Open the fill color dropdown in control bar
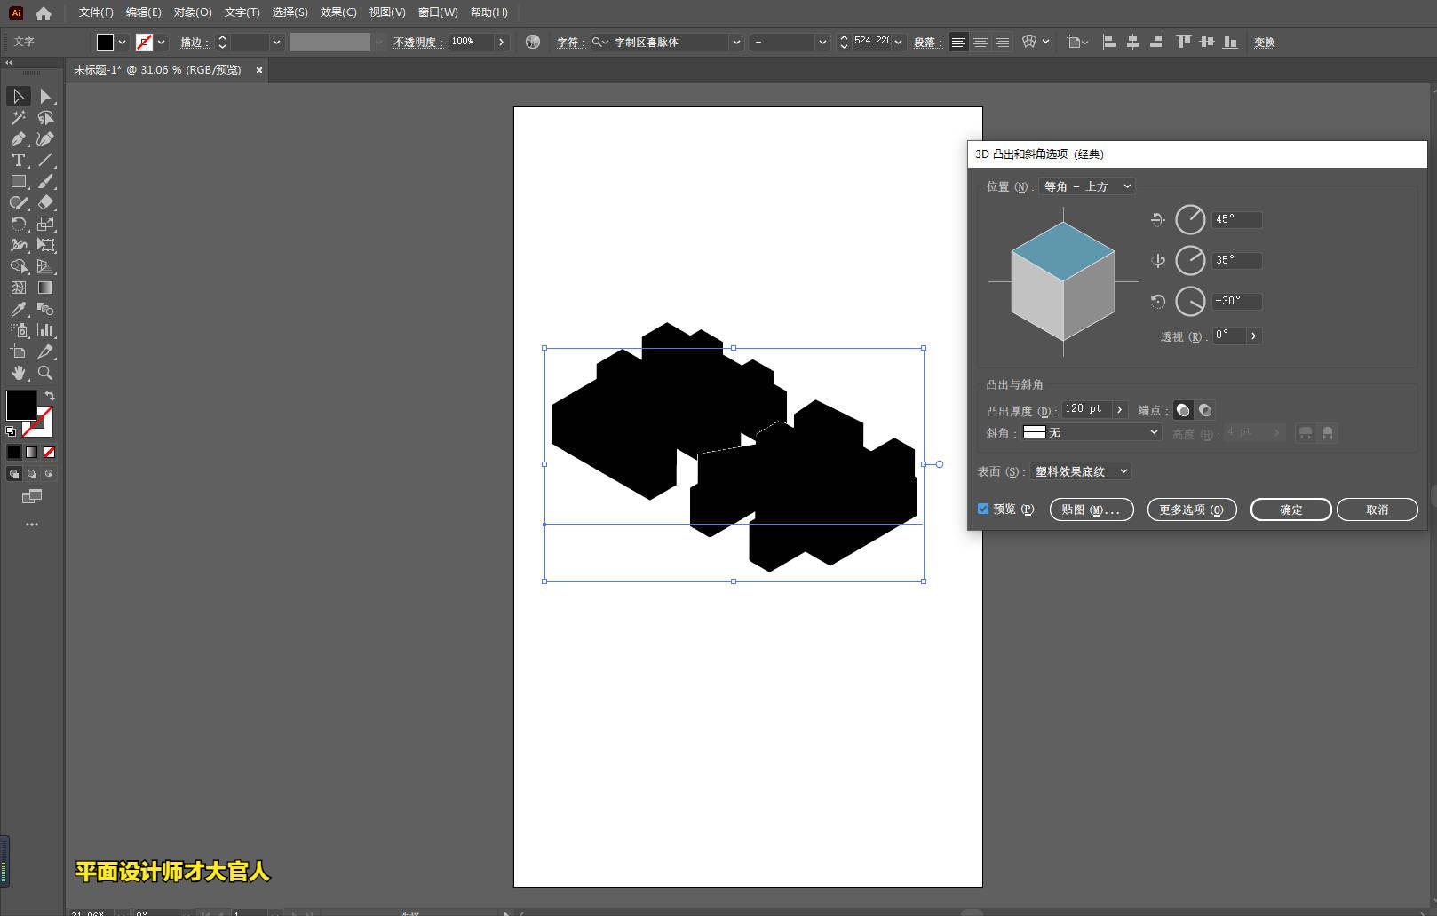The height and width of the screenshot is (916, 1437). [x=122, y=42]
